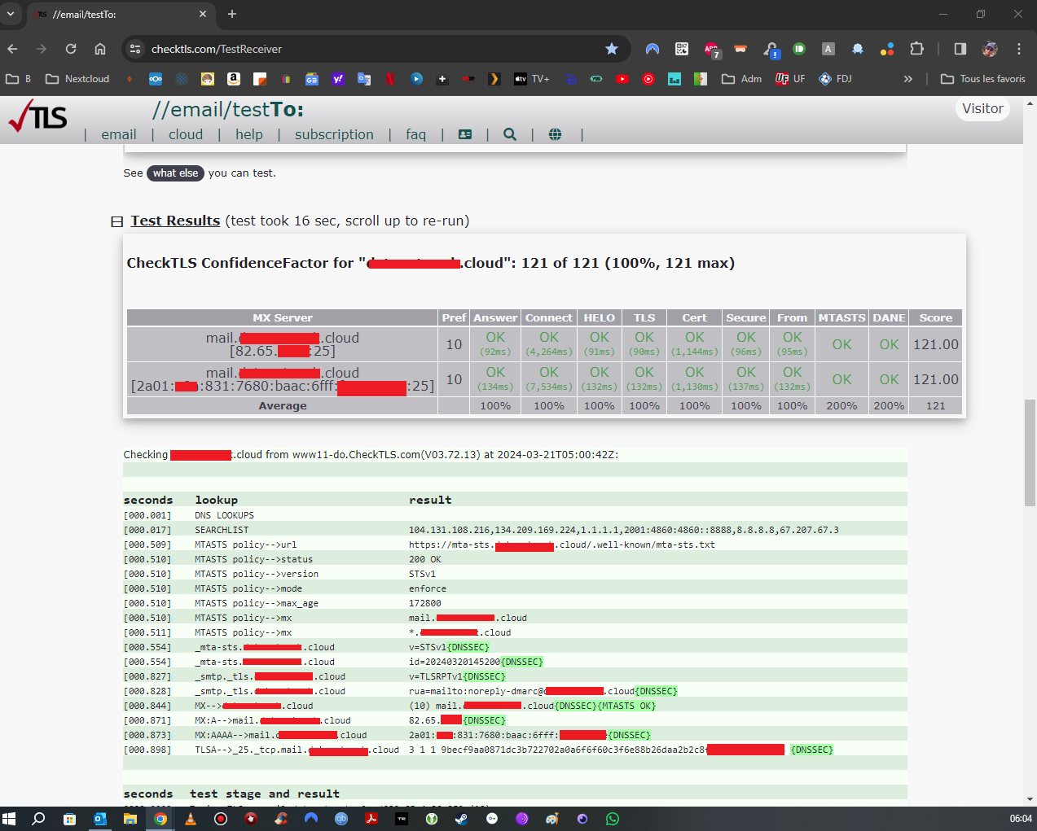Launch VLC from the taskbar
Screen dimensions: 1037x831
click(x=191, y=819)
